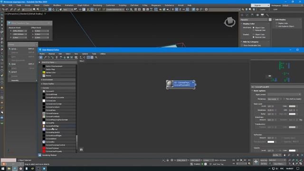Click Close in the group context menu
304x171 pixels.
tap(13, 64)
